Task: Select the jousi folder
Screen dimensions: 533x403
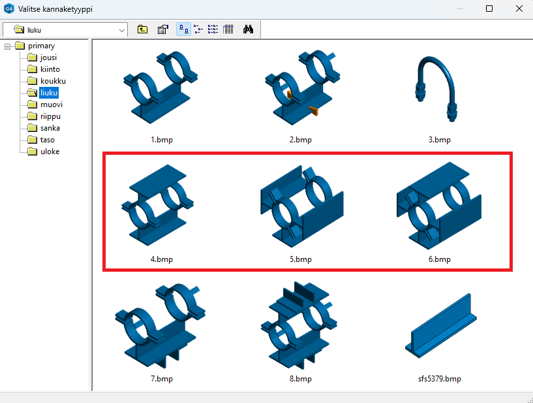Action: click(x=48, y=57)
